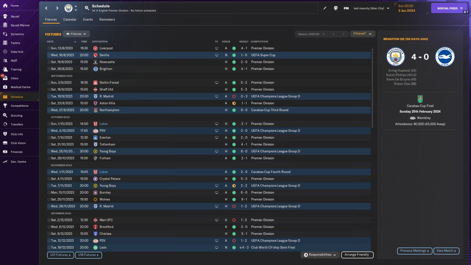Image resolution: width=471 pixels, height=265 pixels.
Task: Click the Manchester City club badge near search
Action: click(68, 8)
